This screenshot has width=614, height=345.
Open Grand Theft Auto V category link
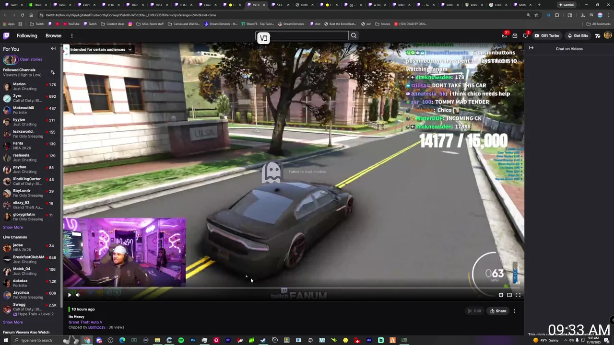(85, 322)
